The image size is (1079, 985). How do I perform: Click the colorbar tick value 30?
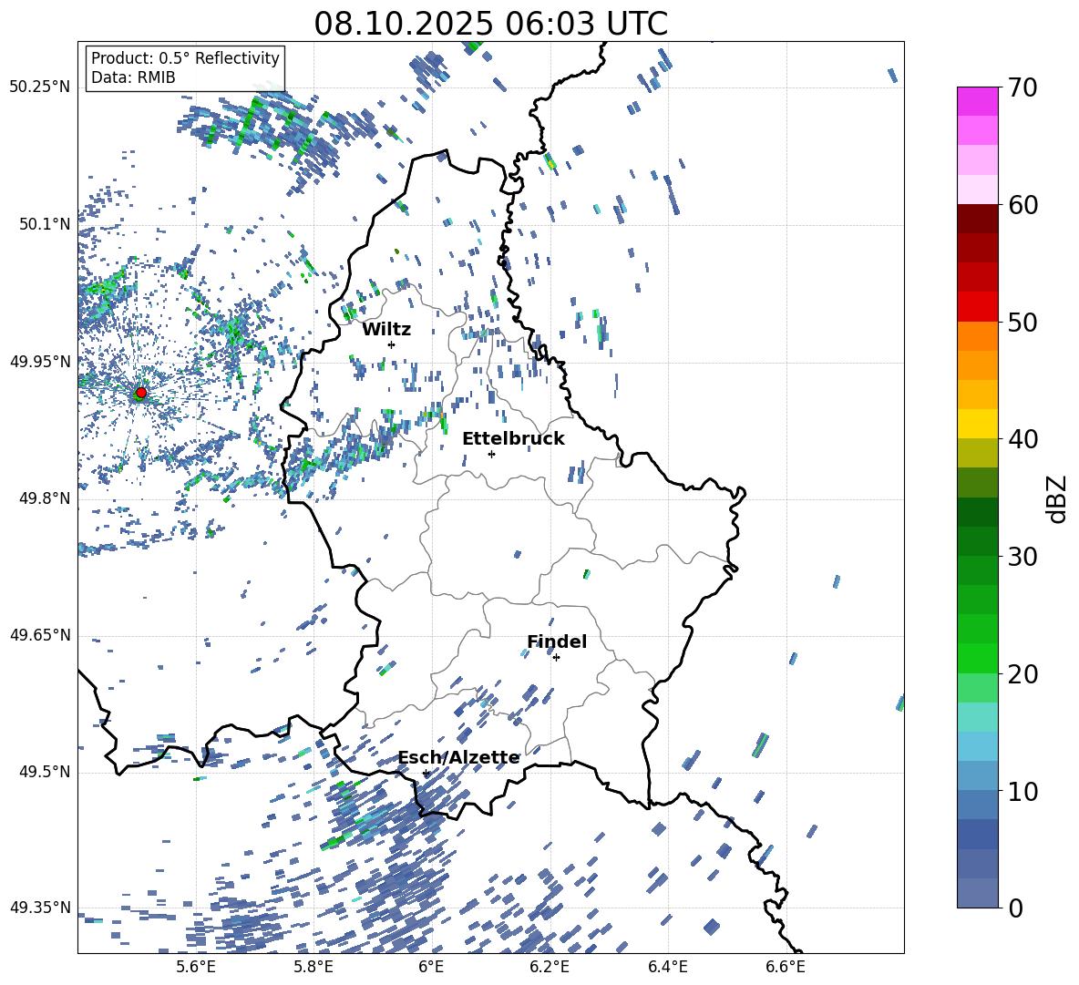pyautogui.click(x=1022, y=556)
